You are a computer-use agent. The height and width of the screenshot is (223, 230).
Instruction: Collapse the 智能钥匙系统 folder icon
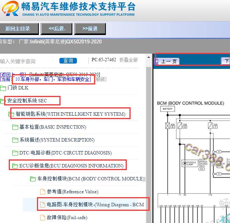pyautogui.click(x=11, y=114)
